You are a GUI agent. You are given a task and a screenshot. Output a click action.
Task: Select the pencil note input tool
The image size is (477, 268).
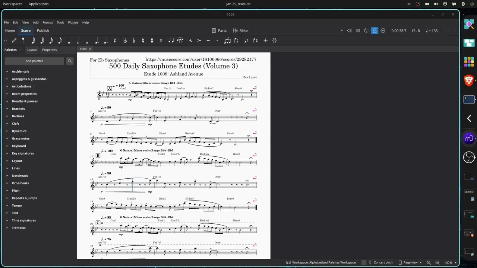coord(14,41)
